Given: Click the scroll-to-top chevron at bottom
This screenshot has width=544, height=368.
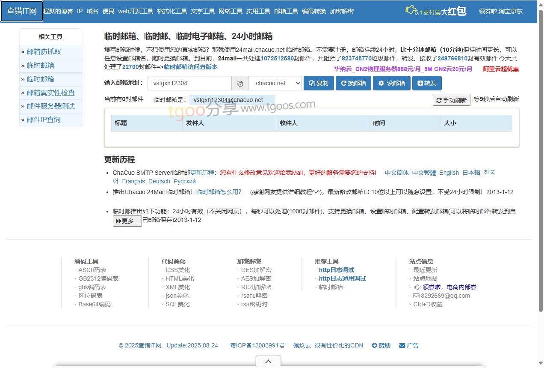Looking at the screenshot, I should pos(268,362).
